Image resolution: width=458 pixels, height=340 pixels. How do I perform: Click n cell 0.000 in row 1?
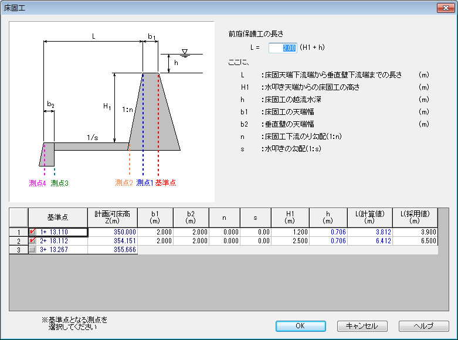[225, 232]
